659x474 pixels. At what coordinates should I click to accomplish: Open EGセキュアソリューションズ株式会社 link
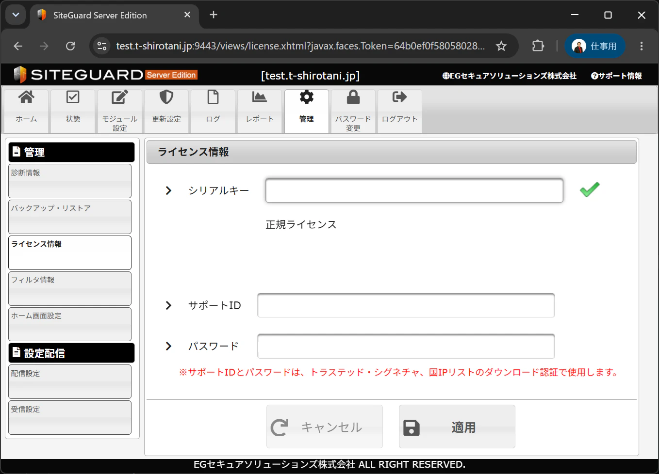click(510, 76)
